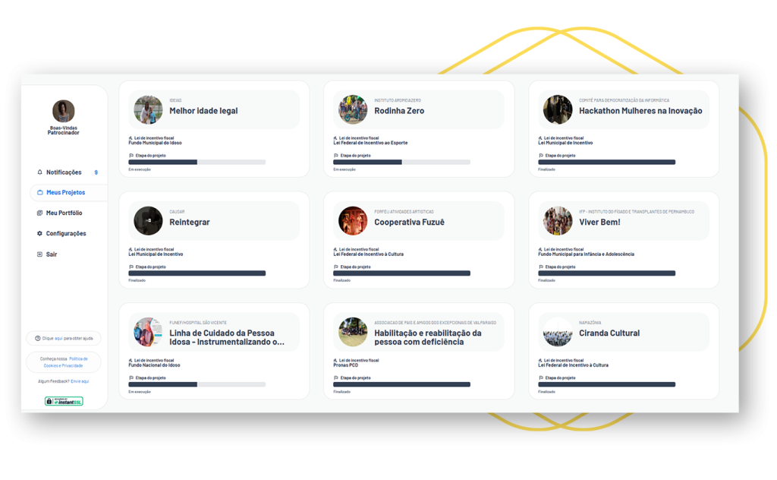The height and width of the screenshot is (480, 777).
Task: Open the Meu Portfólio menu item
Action: tap(64, 213)
